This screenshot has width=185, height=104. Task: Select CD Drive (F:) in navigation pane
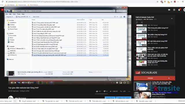(x=13, y=55)
